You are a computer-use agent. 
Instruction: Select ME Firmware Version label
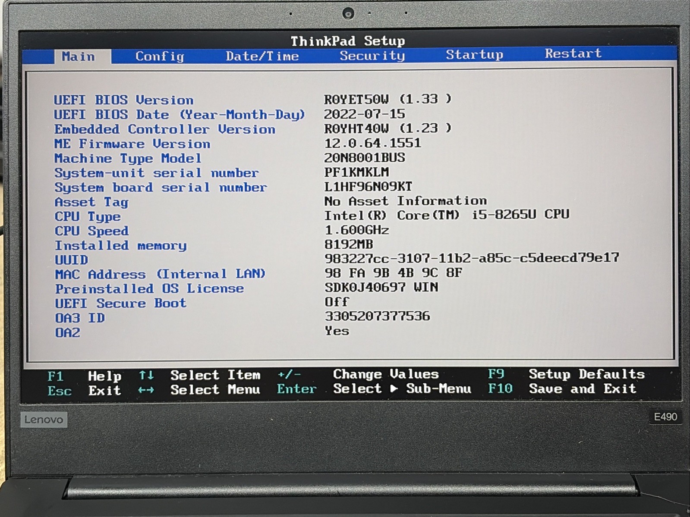(132, 144)
